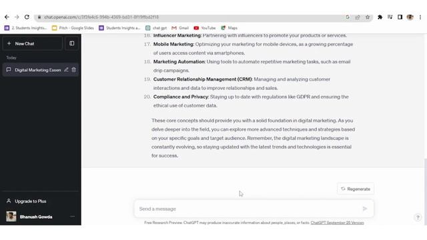Go forward using browser forward arrow

point(17,17)
